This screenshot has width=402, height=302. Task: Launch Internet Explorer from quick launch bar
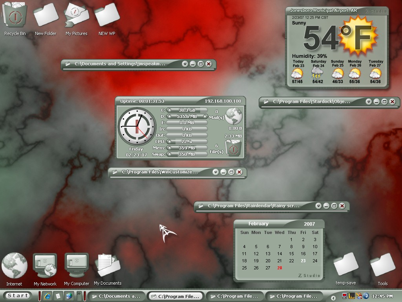[48, 296]
